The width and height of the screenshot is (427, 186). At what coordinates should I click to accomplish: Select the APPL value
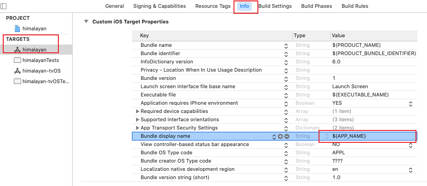pyautogui.click(x=338, y=152)
